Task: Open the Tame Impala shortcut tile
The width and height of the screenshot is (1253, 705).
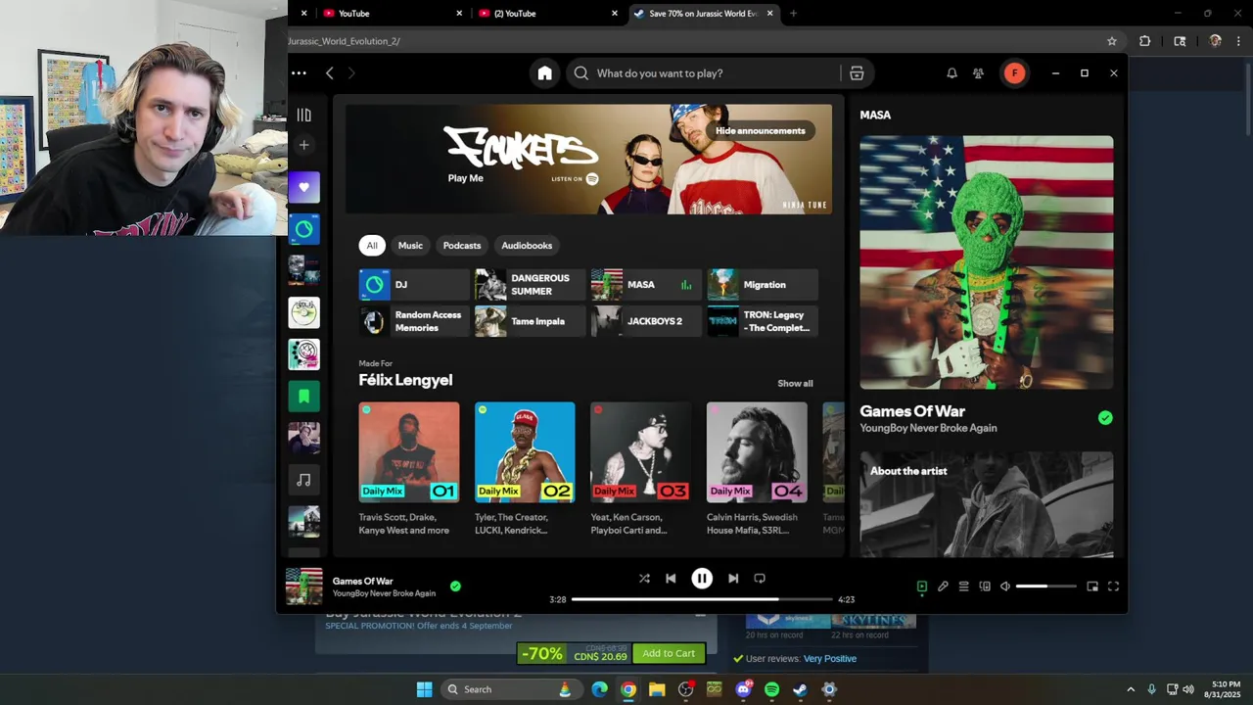Action: point(530,321)
